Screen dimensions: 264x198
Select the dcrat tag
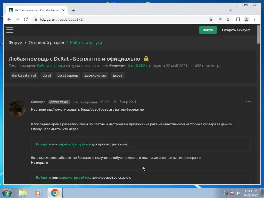[x=47, y=75]
